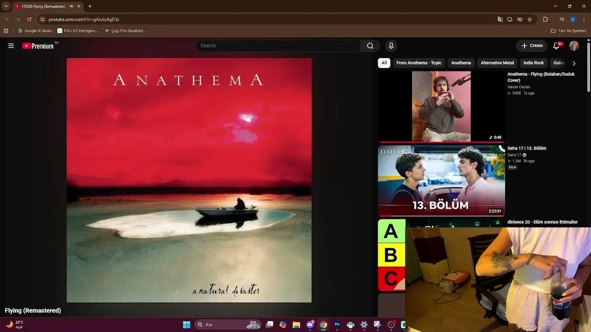Click the Flying (Remastered) video title
The height and width of the screenshot is (332, 591).
point(33,310)
